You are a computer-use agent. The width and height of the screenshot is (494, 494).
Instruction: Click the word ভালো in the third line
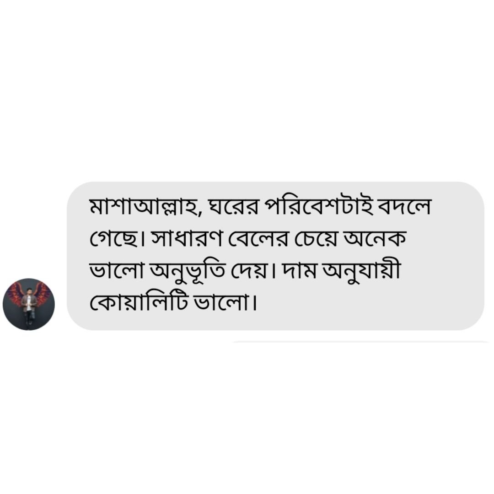117,270
